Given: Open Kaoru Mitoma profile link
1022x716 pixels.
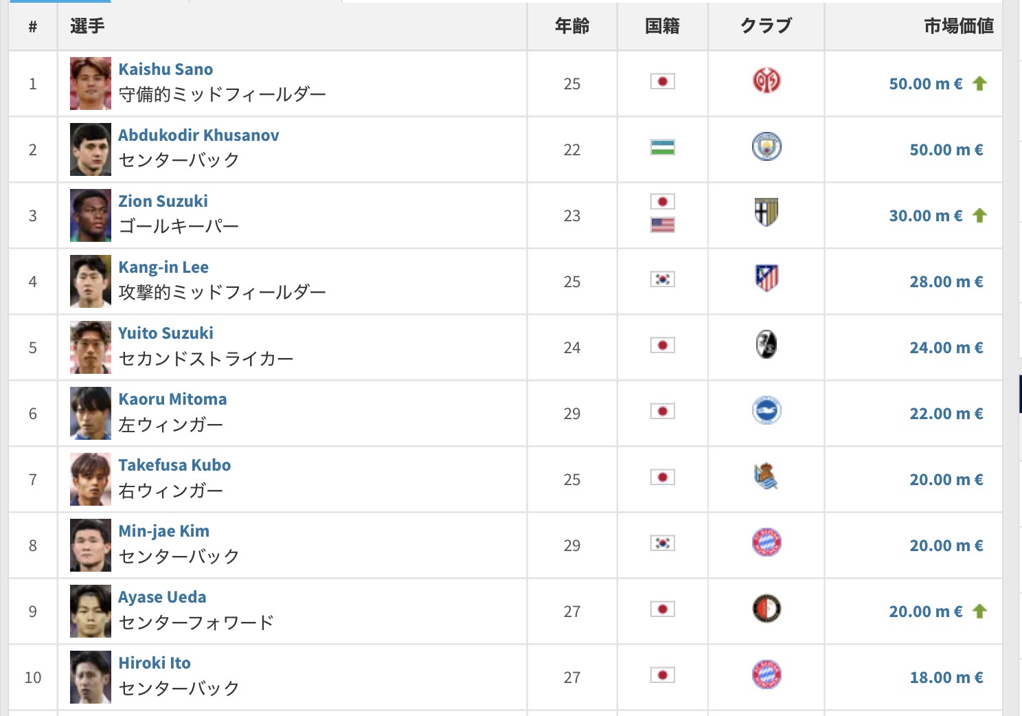Looking at the screenshot, I should point(172,399).
